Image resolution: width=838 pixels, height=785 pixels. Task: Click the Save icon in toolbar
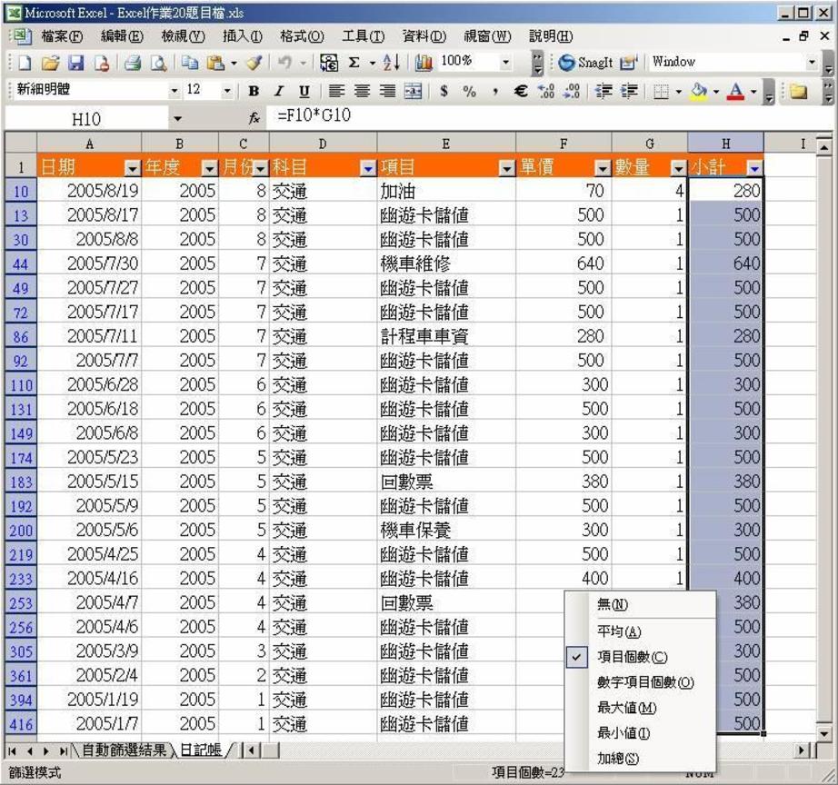(76, 63)
